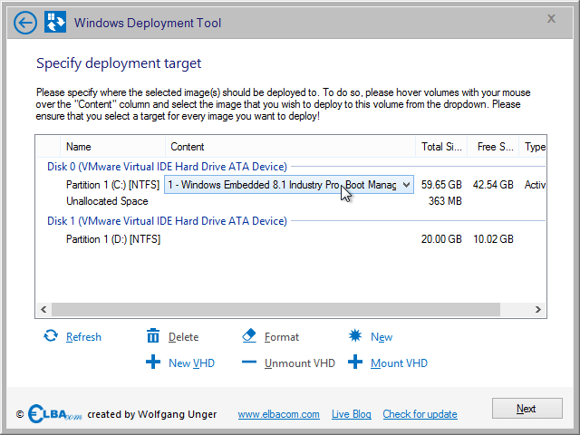580x435 pixels.
Task: Open the Live Blog link
Action: click(352, 414)
